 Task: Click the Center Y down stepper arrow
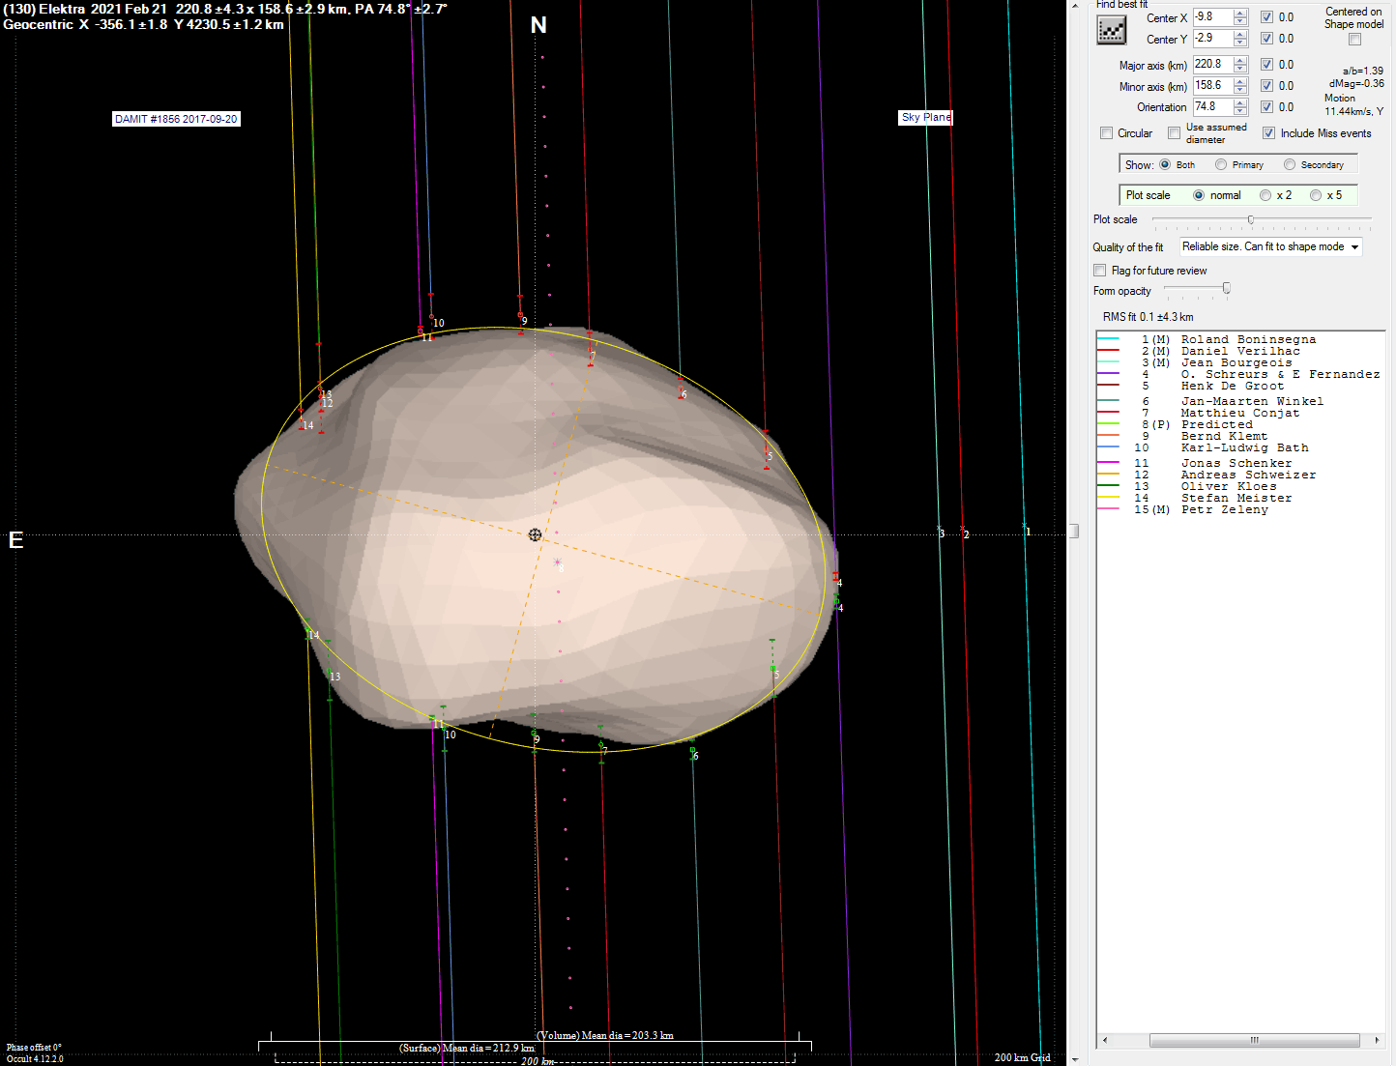1240,42
